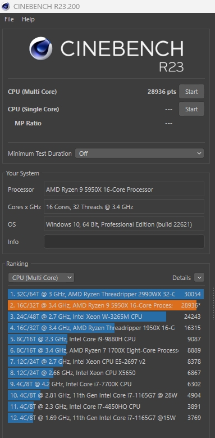215x438 pixels.
Task: Click the Processor name field
Action: 124,189
